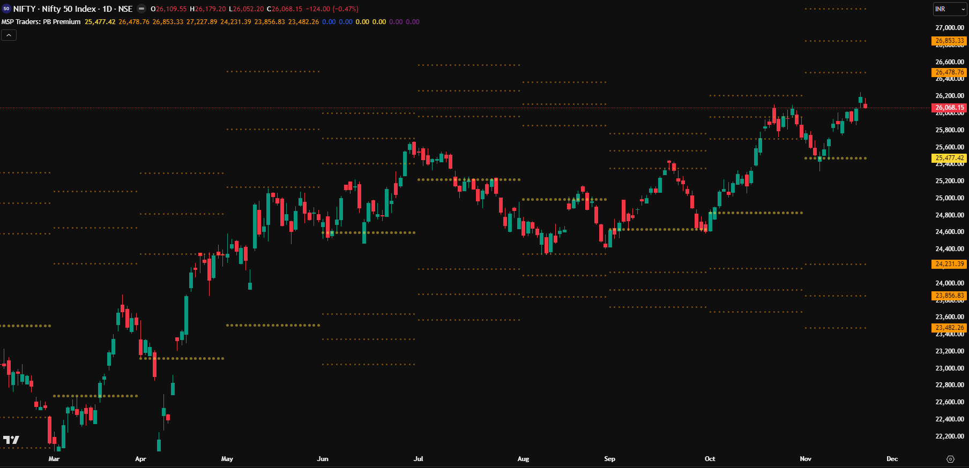Viewport: 969px width, 468px height.
Task: Open chart settings via the hexagon gear icon
Action: [950, 459]
